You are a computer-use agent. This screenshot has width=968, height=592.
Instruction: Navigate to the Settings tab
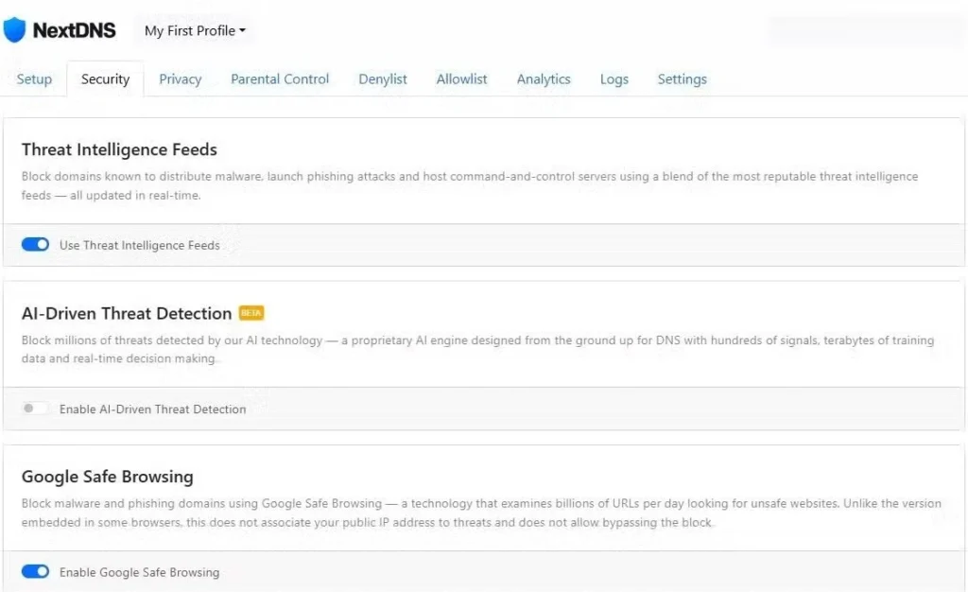click(x=682, y=79)
